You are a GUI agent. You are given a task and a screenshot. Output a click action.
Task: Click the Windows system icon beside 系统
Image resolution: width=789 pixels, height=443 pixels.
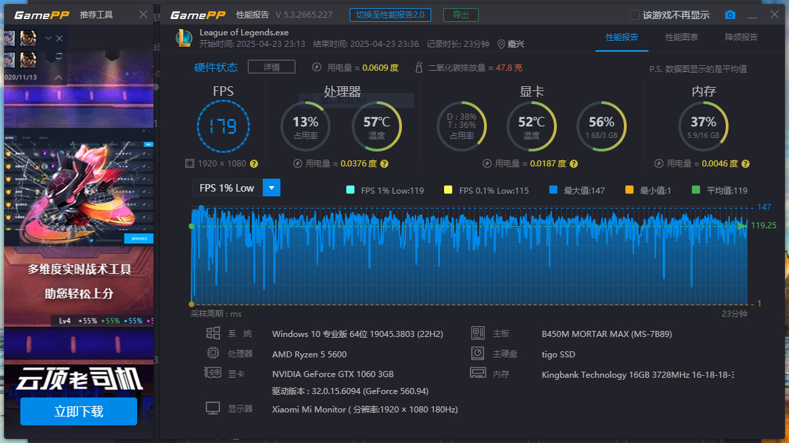pos(213,333)
